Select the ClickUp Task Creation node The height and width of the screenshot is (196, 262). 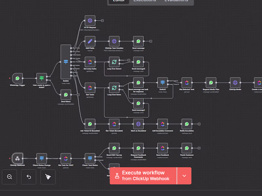click(x=114, y=41)
